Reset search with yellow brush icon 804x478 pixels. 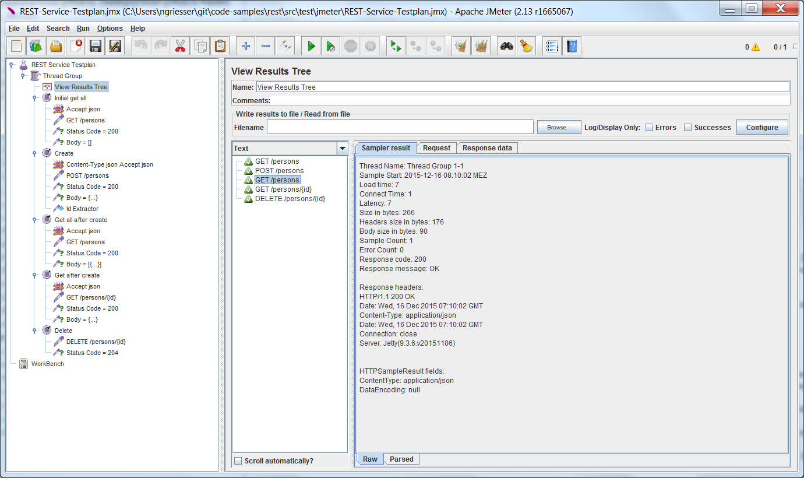[526, 46]
